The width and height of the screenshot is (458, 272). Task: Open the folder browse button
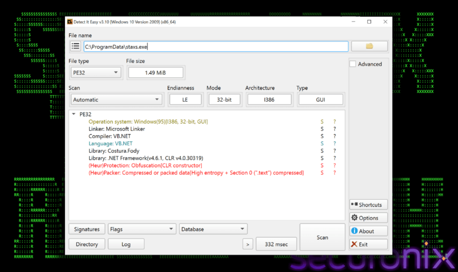coord(369,46)
